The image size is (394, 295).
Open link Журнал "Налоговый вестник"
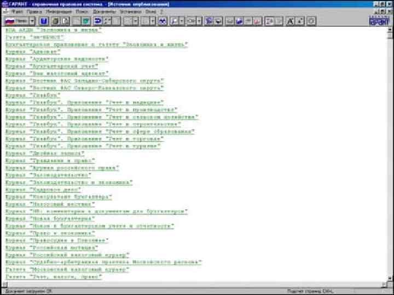coord(50,204)
